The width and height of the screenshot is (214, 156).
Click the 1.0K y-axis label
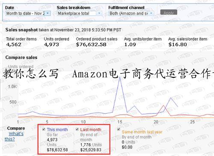(x=12, y=87)
